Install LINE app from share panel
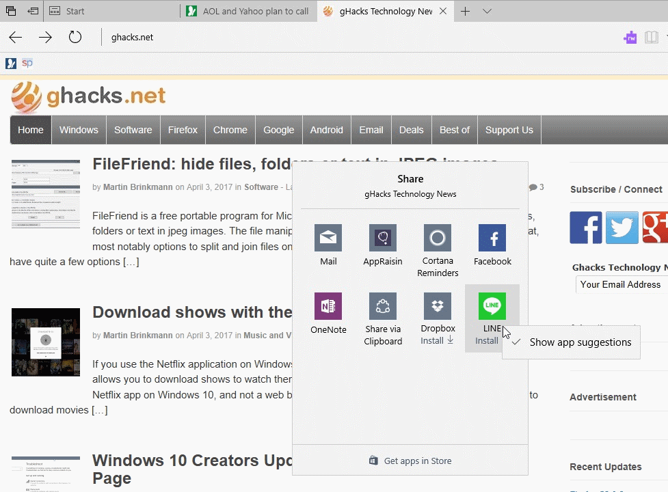This screenshot has height=492, width=668. pyautogui.click(x=492, y=319)
